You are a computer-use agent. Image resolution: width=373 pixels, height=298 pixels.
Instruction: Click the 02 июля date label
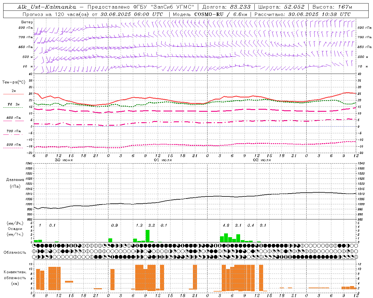point(262,160)
